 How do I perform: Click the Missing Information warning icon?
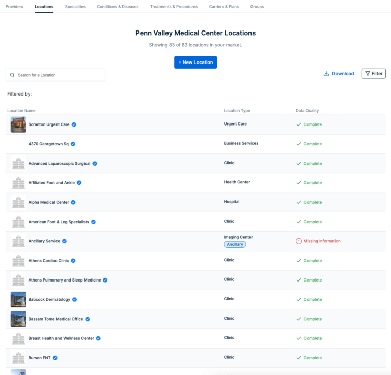(x=299, y=241)
